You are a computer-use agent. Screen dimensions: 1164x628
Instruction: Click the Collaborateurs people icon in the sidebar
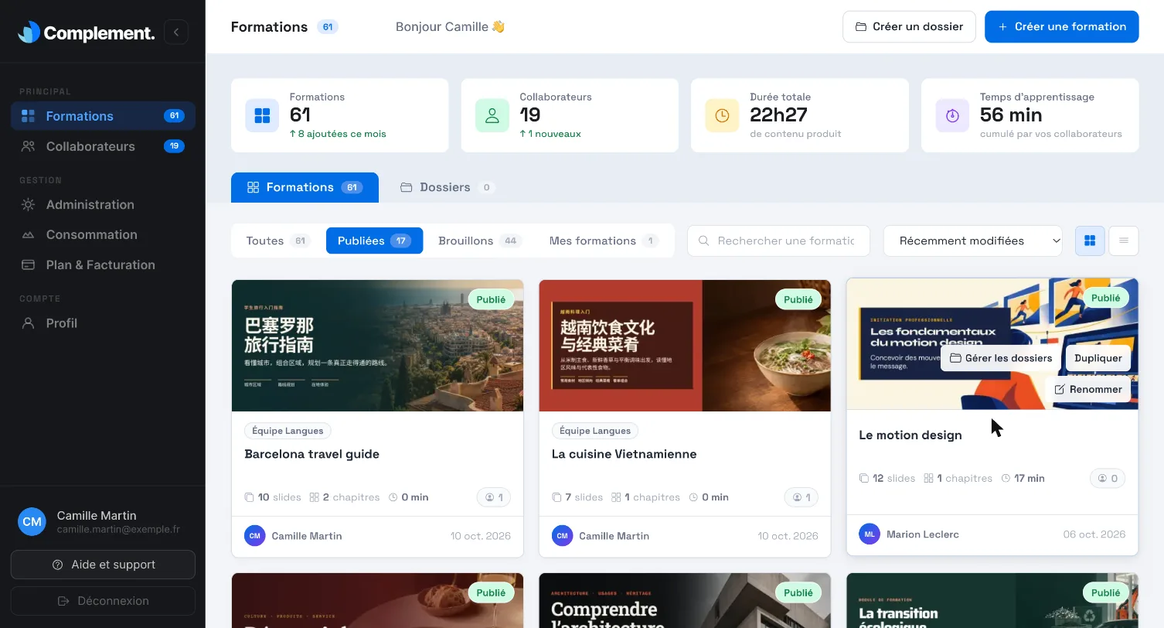pyautogui.click(x=28, y=146)
